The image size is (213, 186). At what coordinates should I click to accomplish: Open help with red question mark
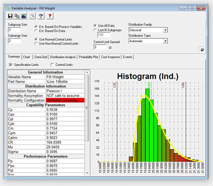(x=50, y=16)
